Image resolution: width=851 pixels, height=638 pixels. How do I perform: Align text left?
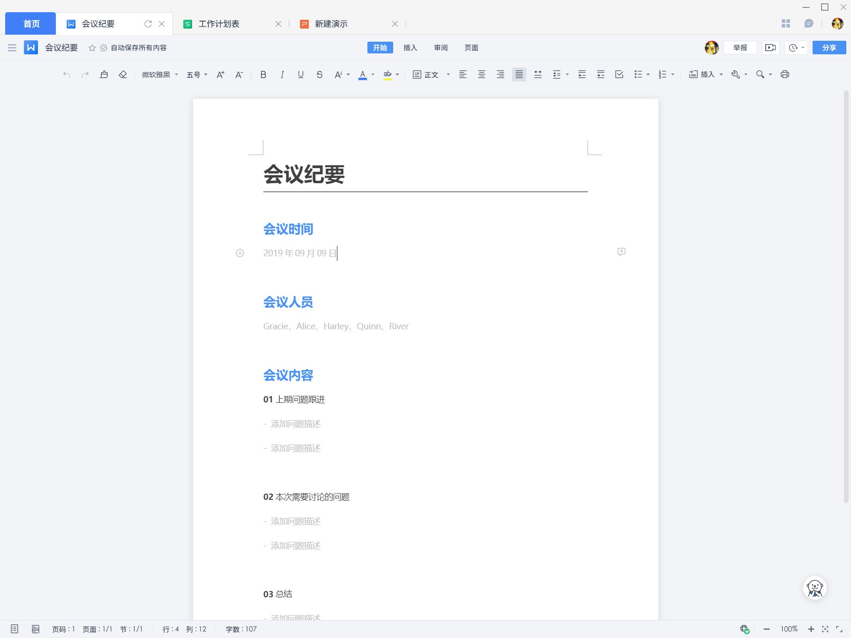[x=463, y=74]
